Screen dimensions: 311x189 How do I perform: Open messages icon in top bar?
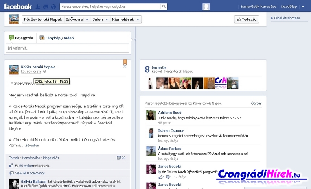46,7
